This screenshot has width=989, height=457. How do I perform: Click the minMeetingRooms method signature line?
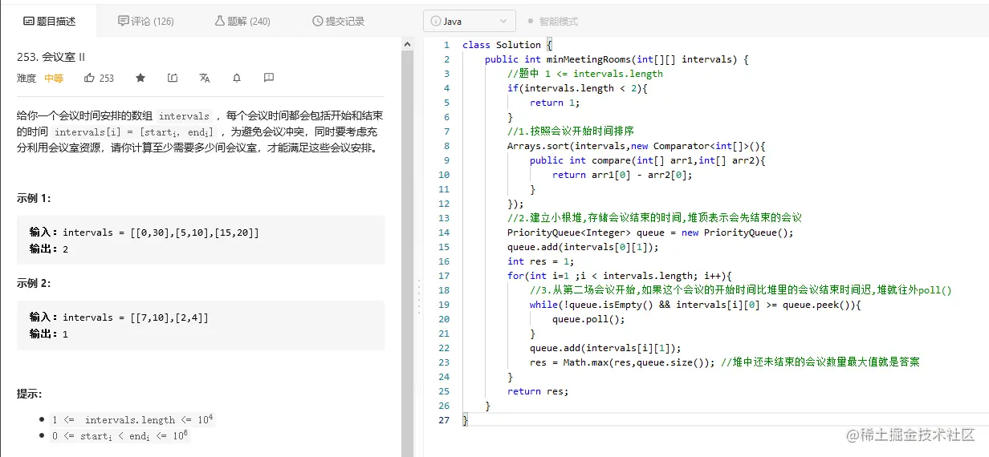[x=617, y=59]
